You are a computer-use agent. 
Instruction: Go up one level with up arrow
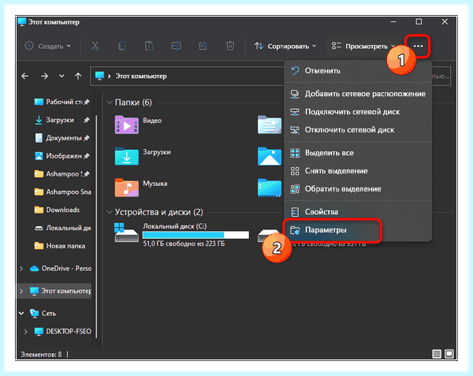(x=78, y=76)
